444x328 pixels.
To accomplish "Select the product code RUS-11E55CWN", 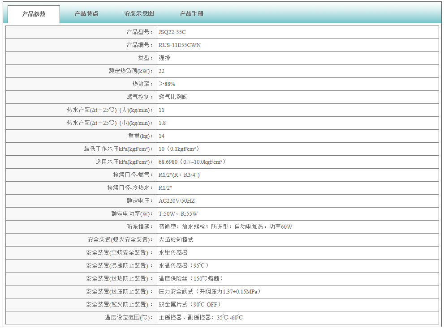I will click(x=180, y=45).
